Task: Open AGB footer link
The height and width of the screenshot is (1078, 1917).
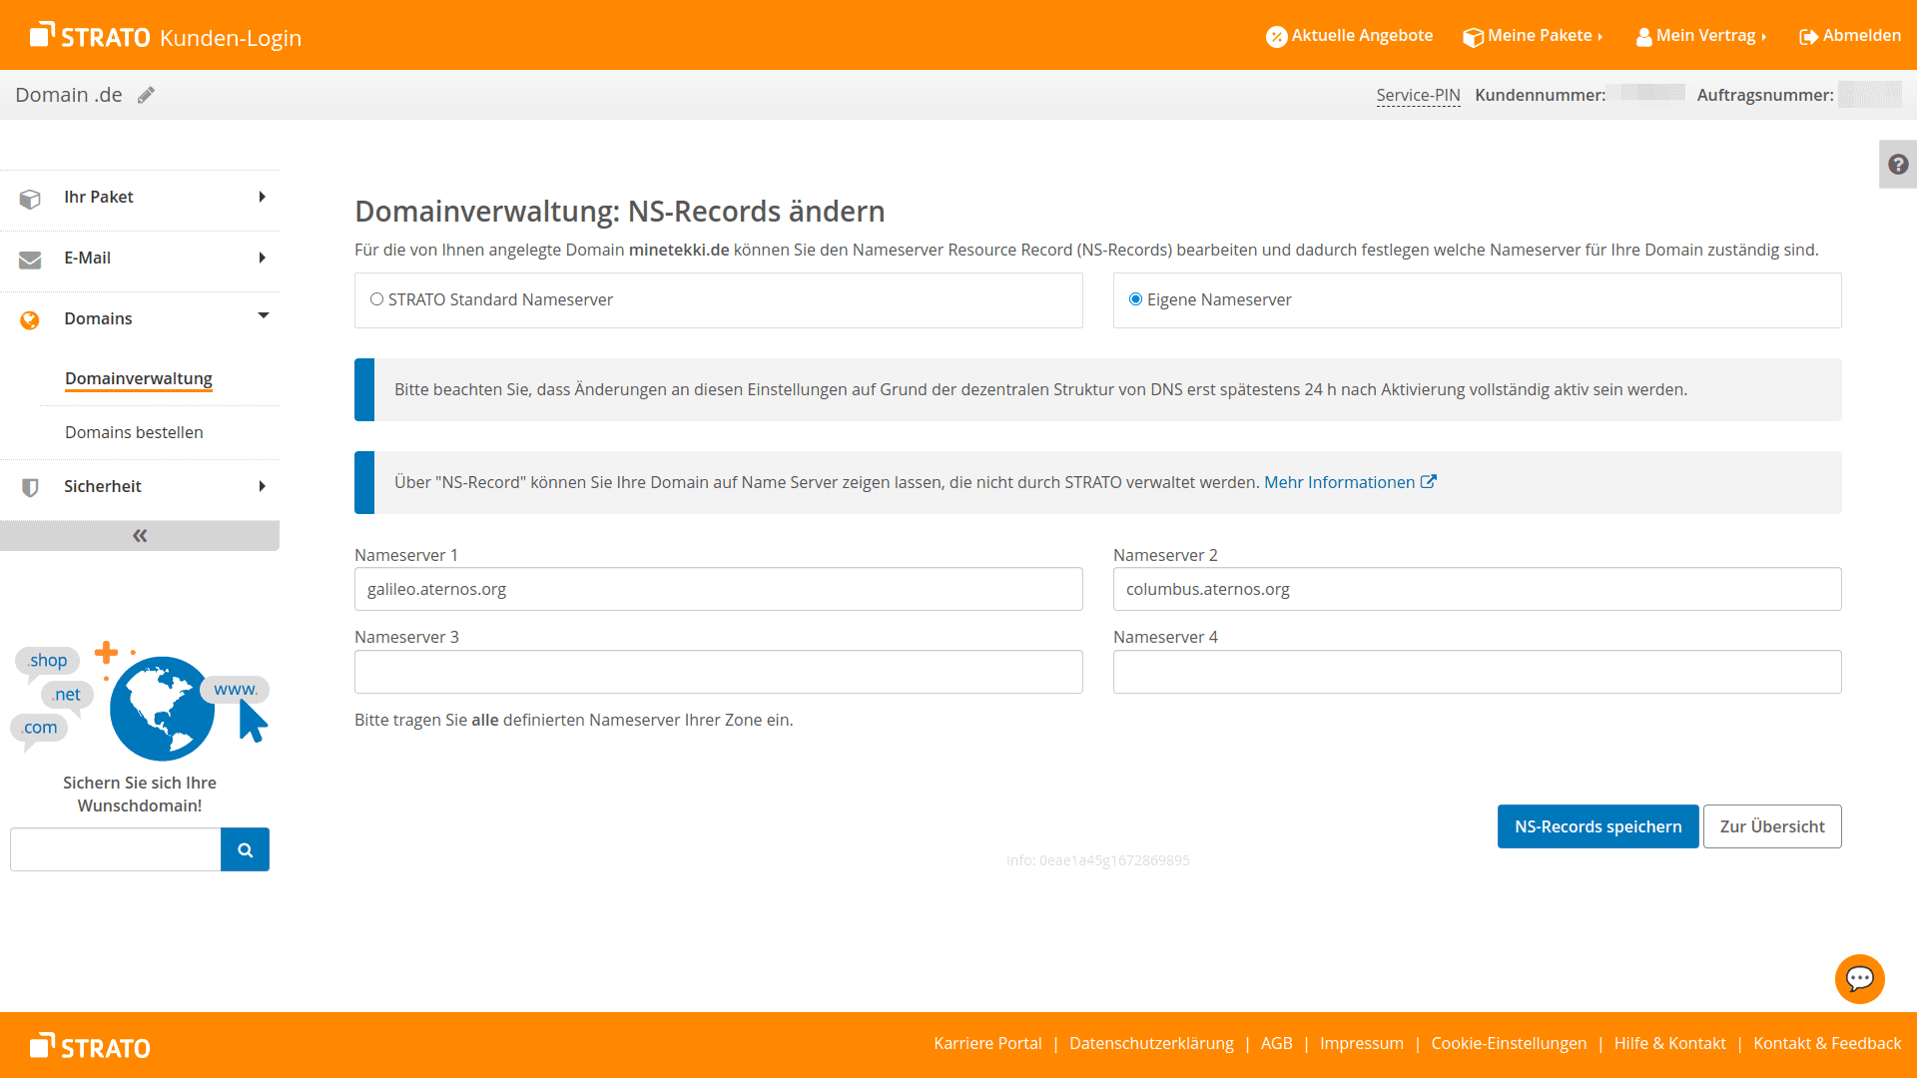Action: tap(1276, 1043)
